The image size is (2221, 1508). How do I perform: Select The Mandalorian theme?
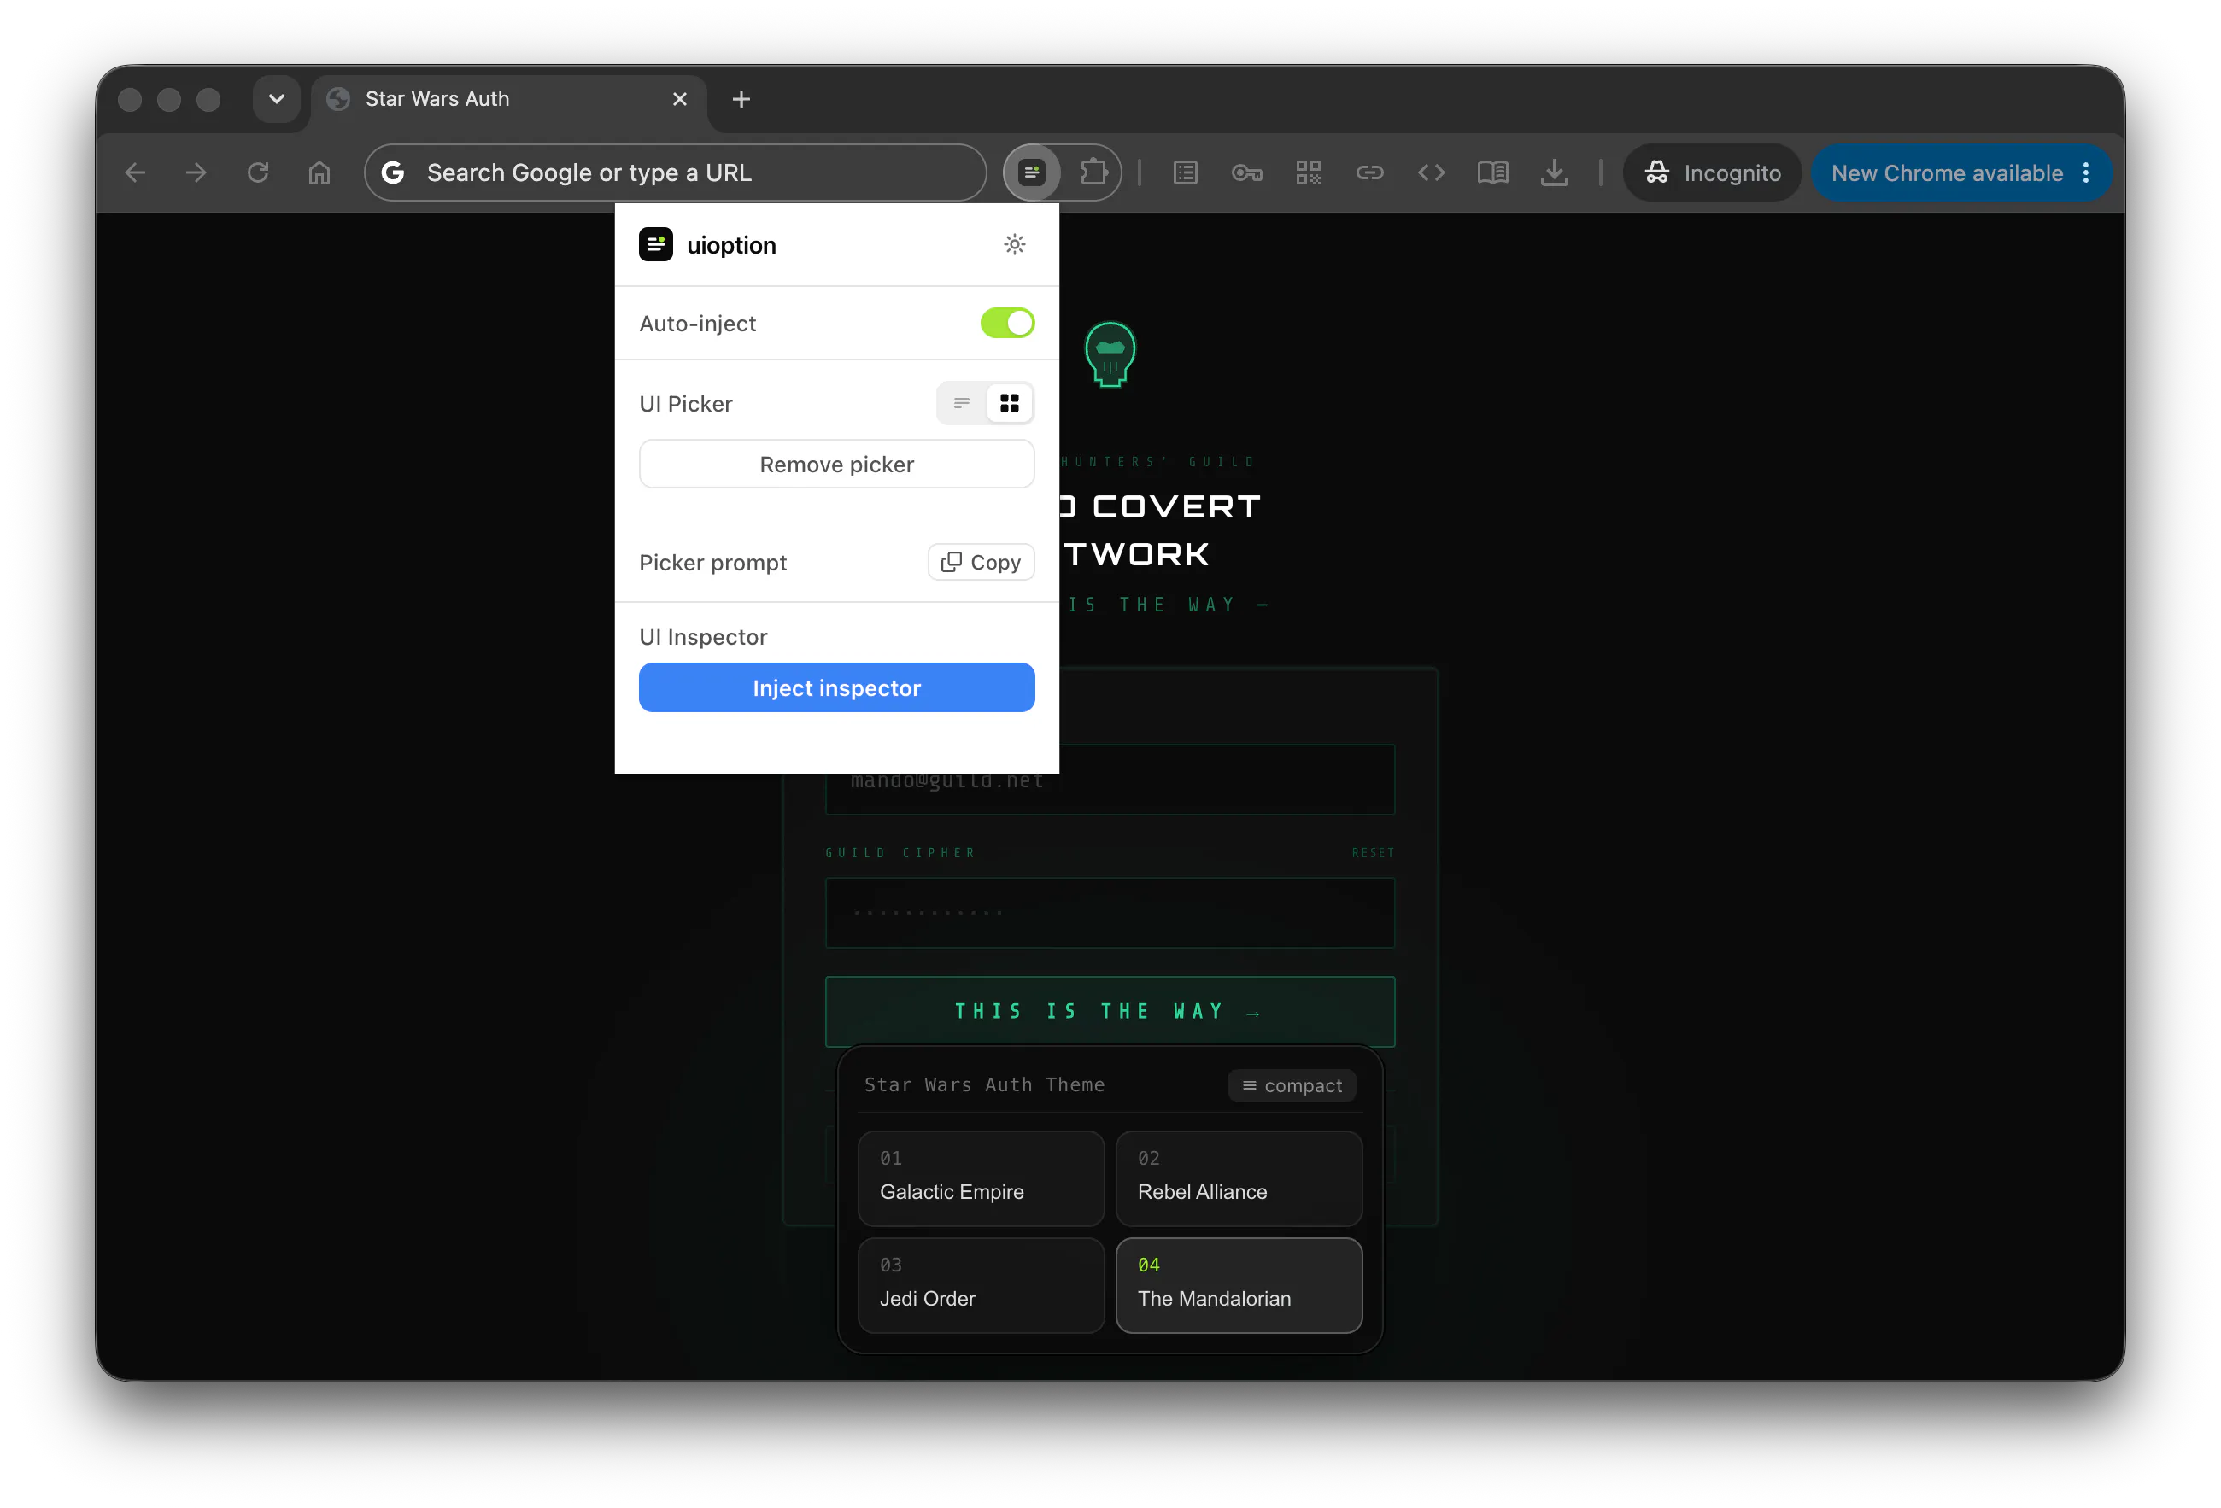[1239, 1287]
